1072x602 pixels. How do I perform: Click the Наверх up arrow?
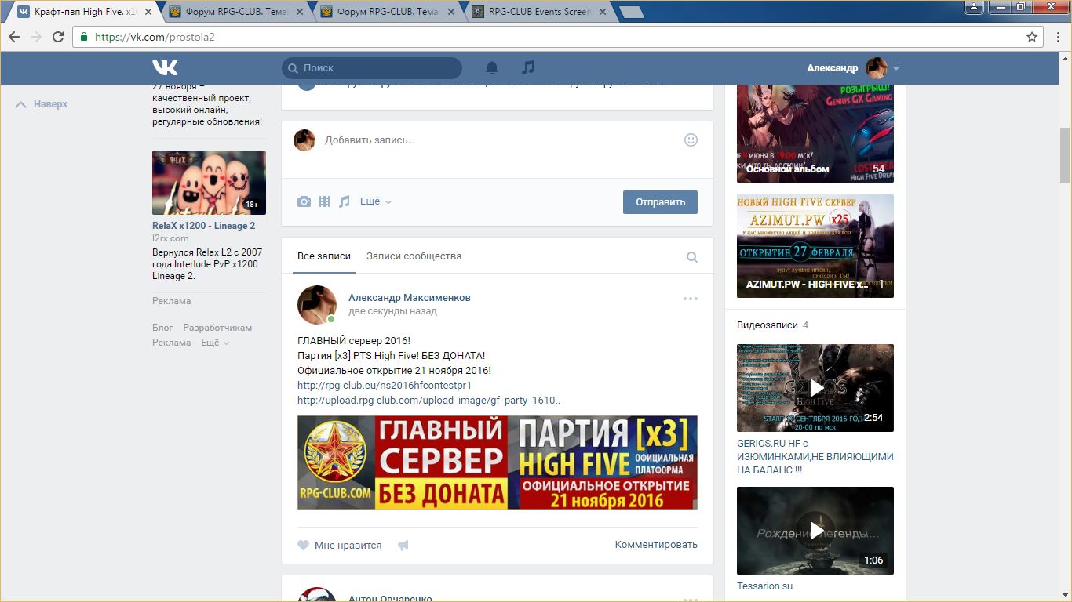click(21, 104)
